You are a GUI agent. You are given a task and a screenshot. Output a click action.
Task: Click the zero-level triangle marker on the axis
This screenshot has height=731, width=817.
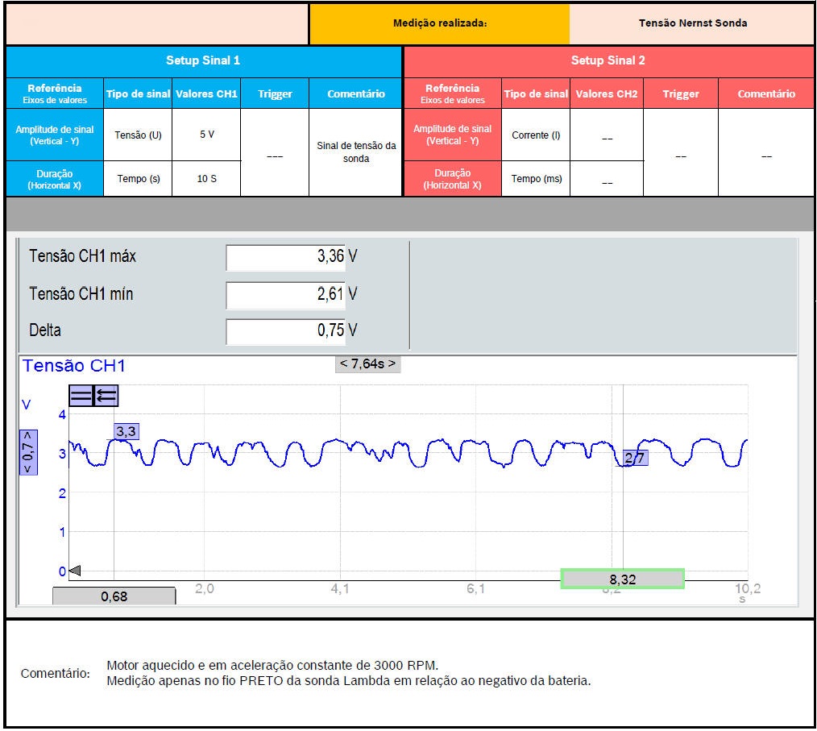[74, 571]
